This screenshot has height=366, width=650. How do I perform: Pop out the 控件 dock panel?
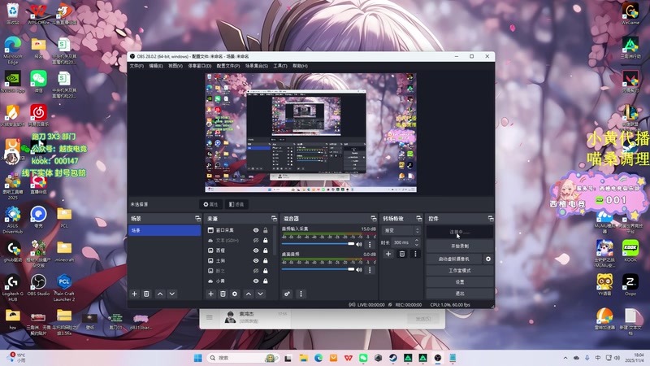click(x=491, y=218)
